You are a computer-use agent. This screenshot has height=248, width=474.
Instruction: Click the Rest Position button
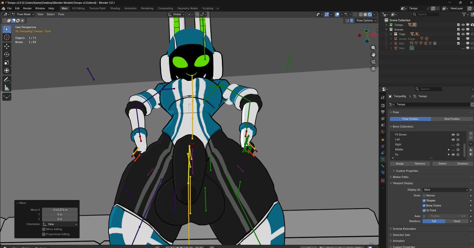[452, 119]
